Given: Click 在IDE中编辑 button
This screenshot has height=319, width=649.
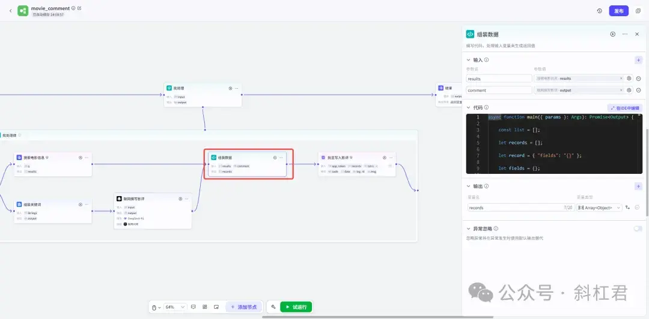Looking at the screenshot, I should pos(624,108).
